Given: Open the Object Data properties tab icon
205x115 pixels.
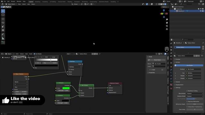Looking at the screenshot, I should (171, 82).
